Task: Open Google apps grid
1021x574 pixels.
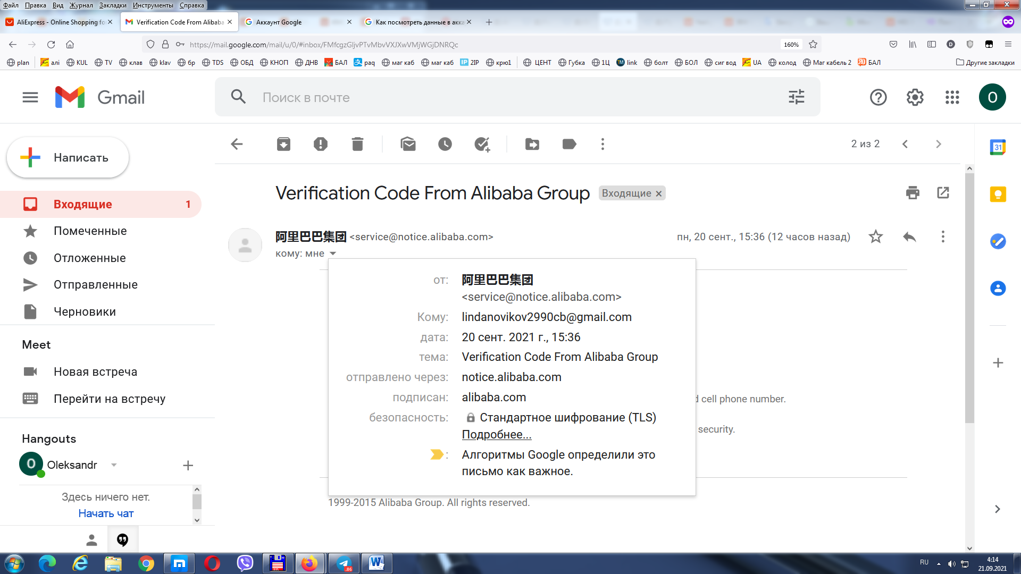Action: point(952,97)
